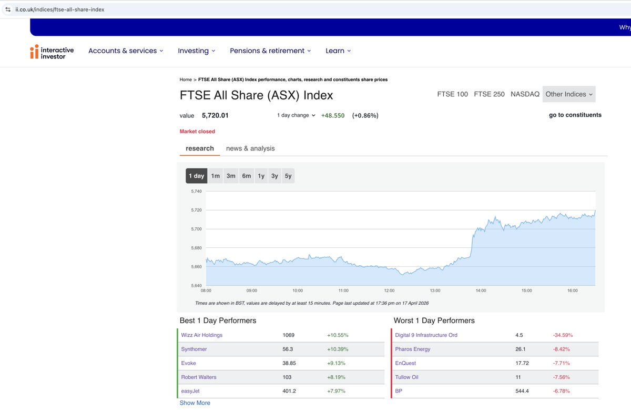
Task: Click easyJet's price 401.2
Action: (x=290, y=391)
